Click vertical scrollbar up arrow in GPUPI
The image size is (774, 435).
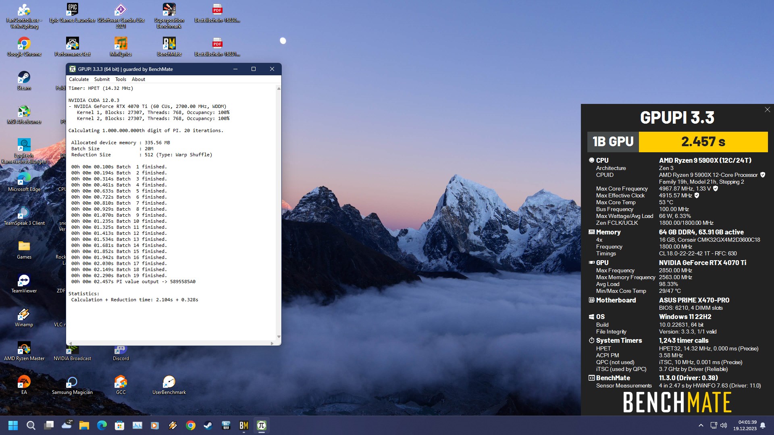click(279, 89)
